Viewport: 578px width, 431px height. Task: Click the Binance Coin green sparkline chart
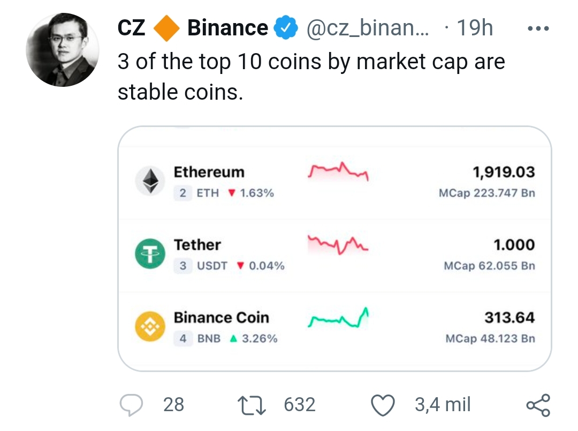click(338, 317)
